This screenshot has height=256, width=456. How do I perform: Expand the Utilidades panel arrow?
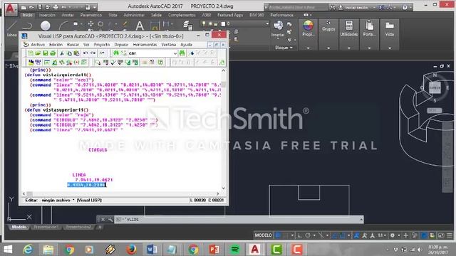349,48
